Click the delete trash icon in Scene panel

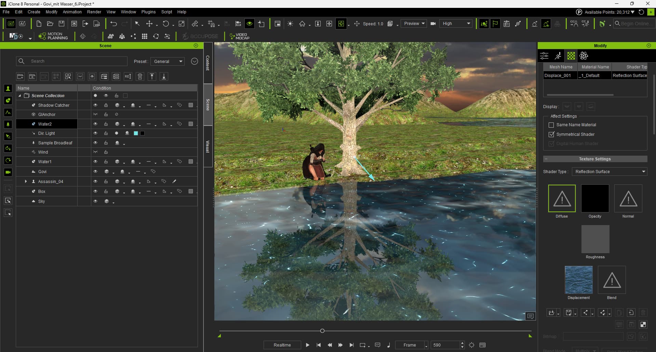coord(140,76)
